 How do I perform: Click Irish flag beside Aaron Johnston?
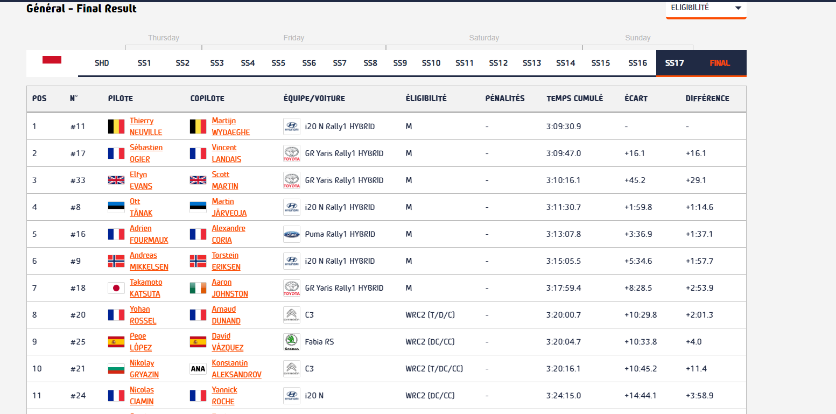click(198, 288)
